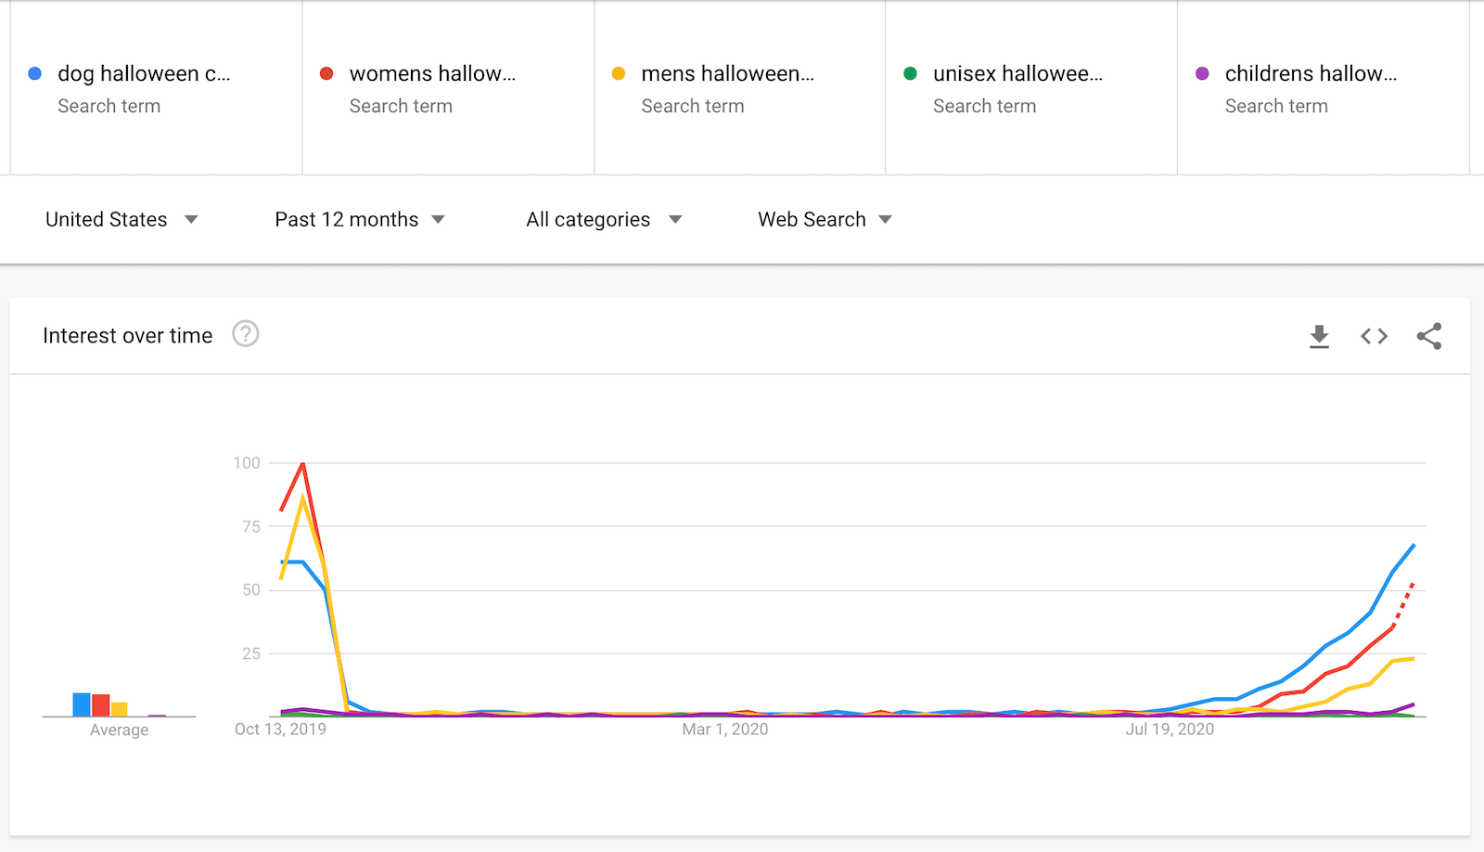Download the Interest over time CSV

coord(1319,336)
